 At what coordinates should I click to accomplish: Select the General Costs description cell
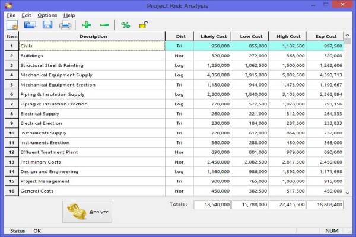92,191
